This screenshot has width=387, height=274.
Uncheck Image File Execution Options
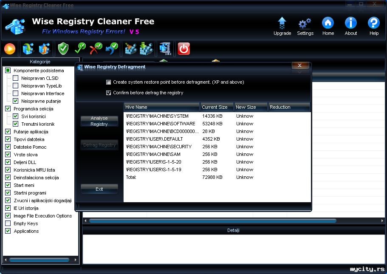pos(8,216)
